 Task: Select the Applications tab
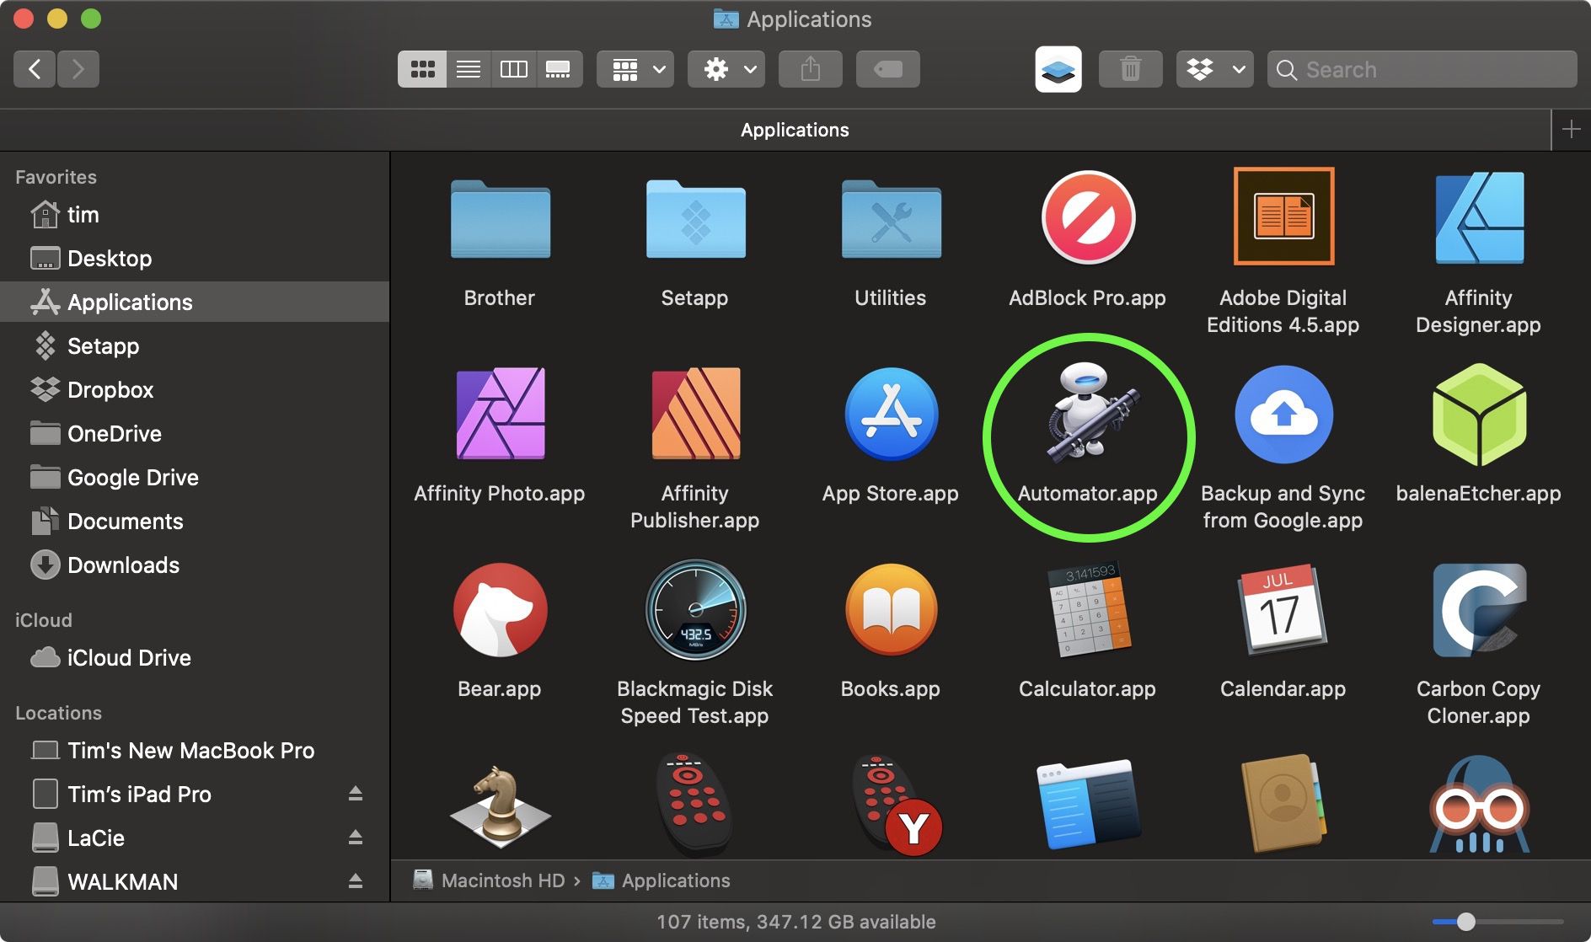[x=794, y=130]
